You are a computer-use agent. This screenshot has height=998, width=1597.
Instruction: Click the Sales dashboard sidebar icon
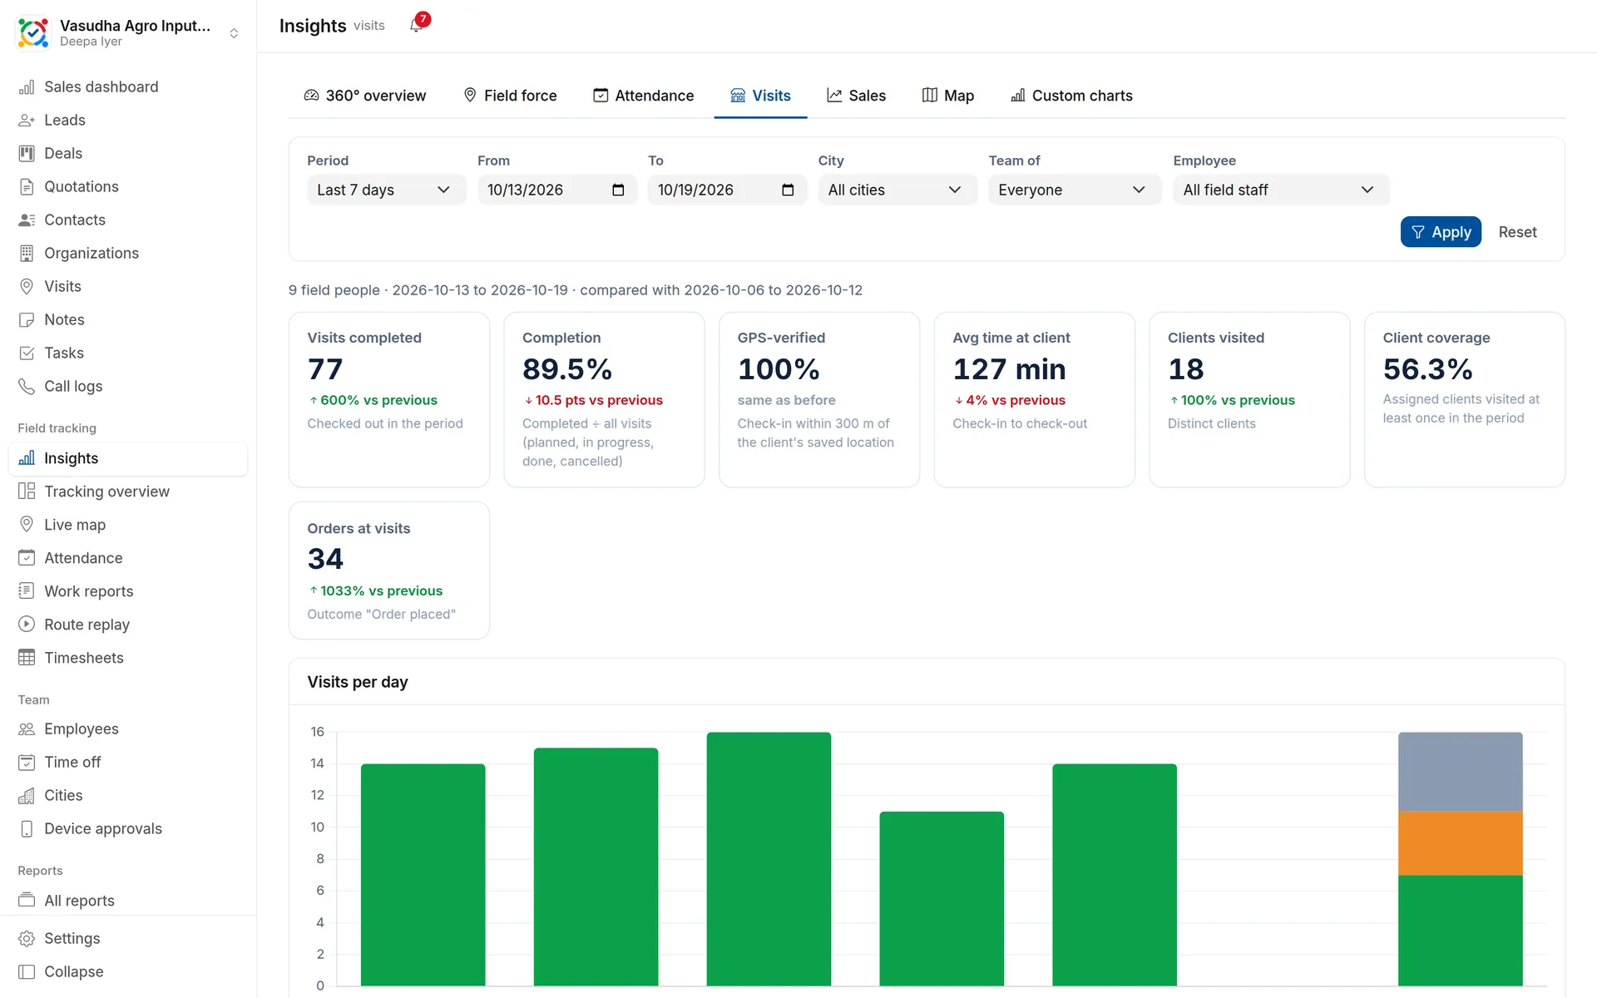tap(27, 87)
